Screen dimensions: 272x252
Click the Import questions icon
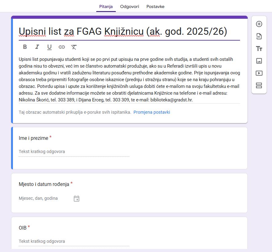coord(259,36)
